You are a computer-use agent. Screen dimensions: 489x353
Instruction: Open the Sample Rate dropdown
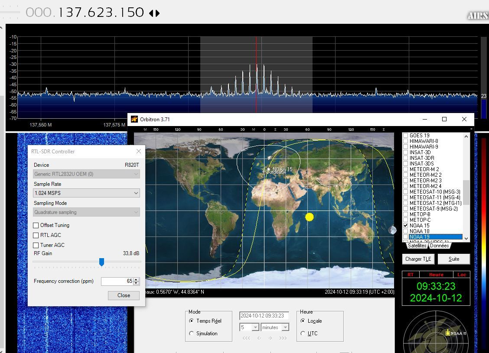point(86,193)
